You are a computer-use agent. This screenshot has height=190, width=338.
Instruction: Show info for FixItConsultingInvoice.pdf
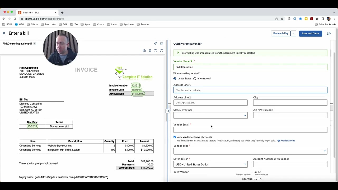tap(34, 44)
